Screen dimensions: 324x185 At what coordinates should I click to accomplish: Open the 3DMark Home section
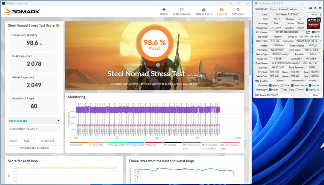164,12
